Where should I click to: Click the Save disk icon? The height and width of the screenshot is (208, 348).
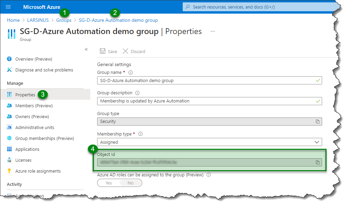(103, 51)
